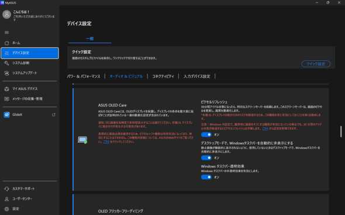This screenshot has height=215, width=345.
Task: Click the システムアップデート icon
Action: coord(6,73)
